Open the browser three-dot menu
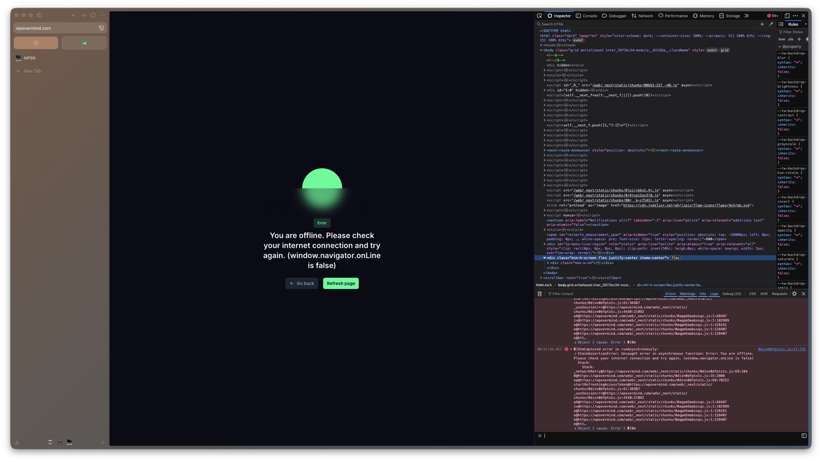The height and width of the screenshot is (462, 822). pos(103,15)
